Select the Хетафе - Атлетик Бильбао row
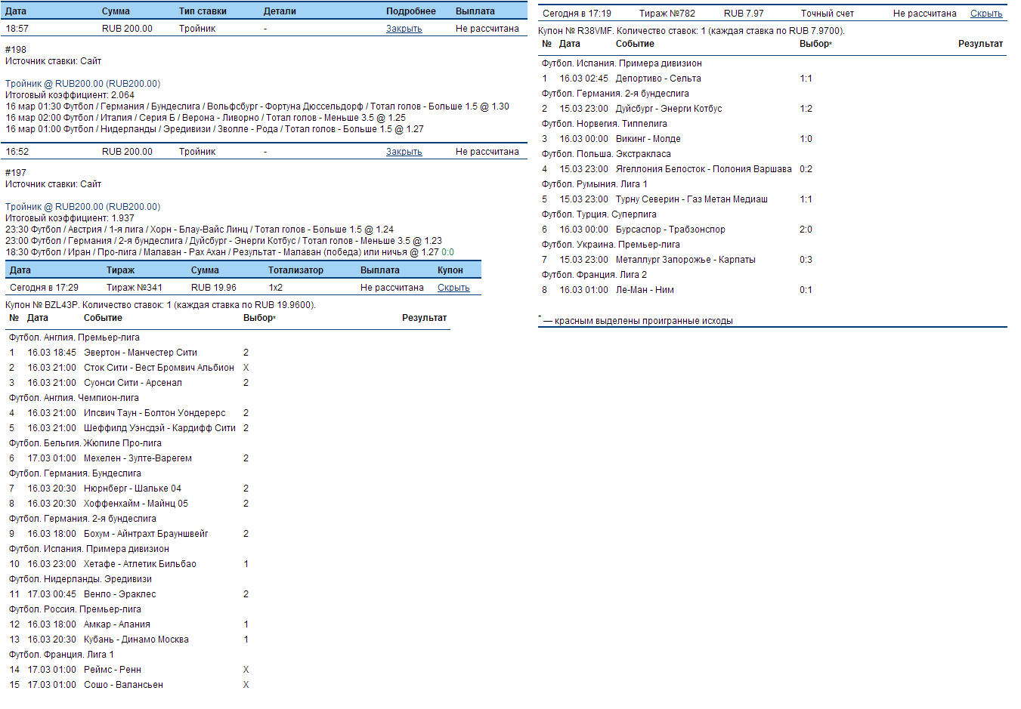The height and width of the screenshot is (709, 1021). coord(227,564)
